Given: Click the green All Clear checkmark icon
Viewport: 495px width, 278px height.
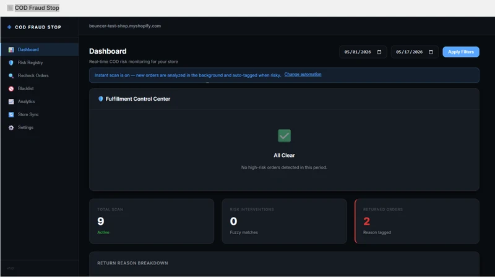Looking at the screenshot, I should coord(284,136).
